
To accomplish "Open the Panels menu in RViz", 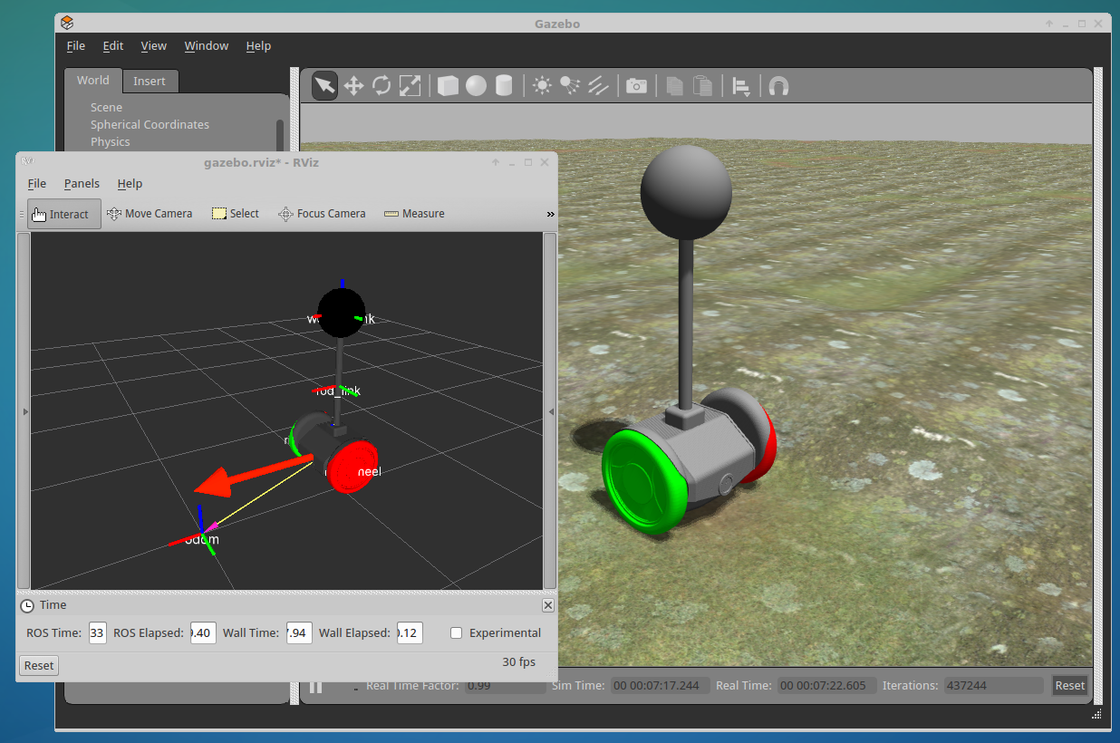I will tap(82, 183).
